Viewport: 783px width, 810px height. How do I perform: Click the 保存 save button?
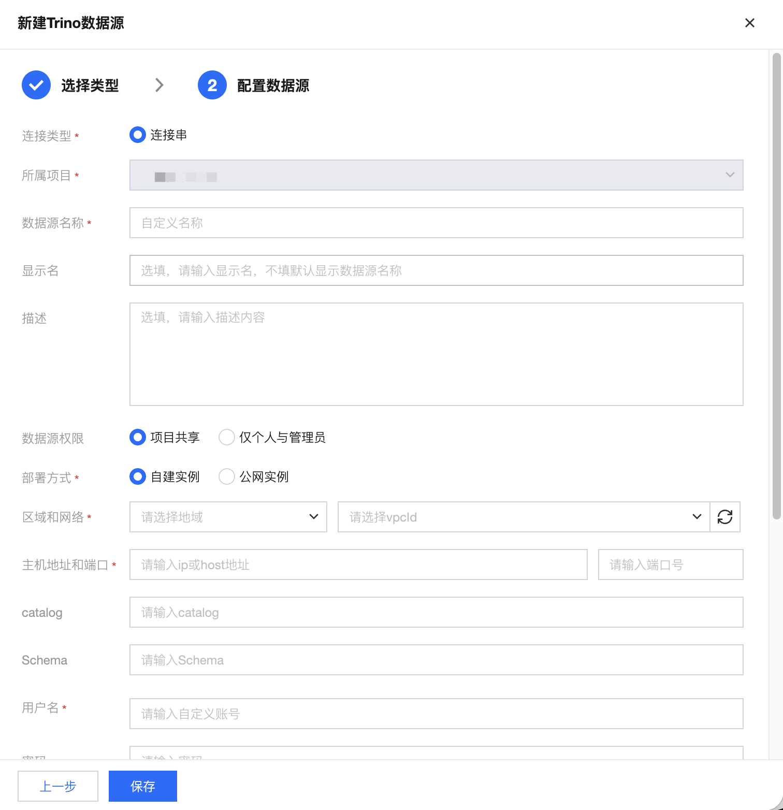coord(143,786)
